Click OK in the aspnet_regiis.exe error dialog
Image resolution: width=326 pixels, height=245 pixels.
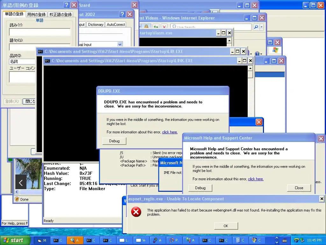[226, 226]
